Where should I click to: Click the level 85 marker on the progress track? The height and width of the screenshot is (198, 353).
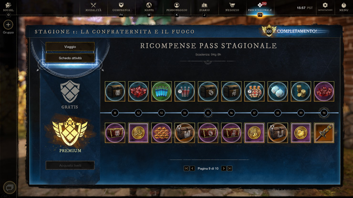pos(208,113)
